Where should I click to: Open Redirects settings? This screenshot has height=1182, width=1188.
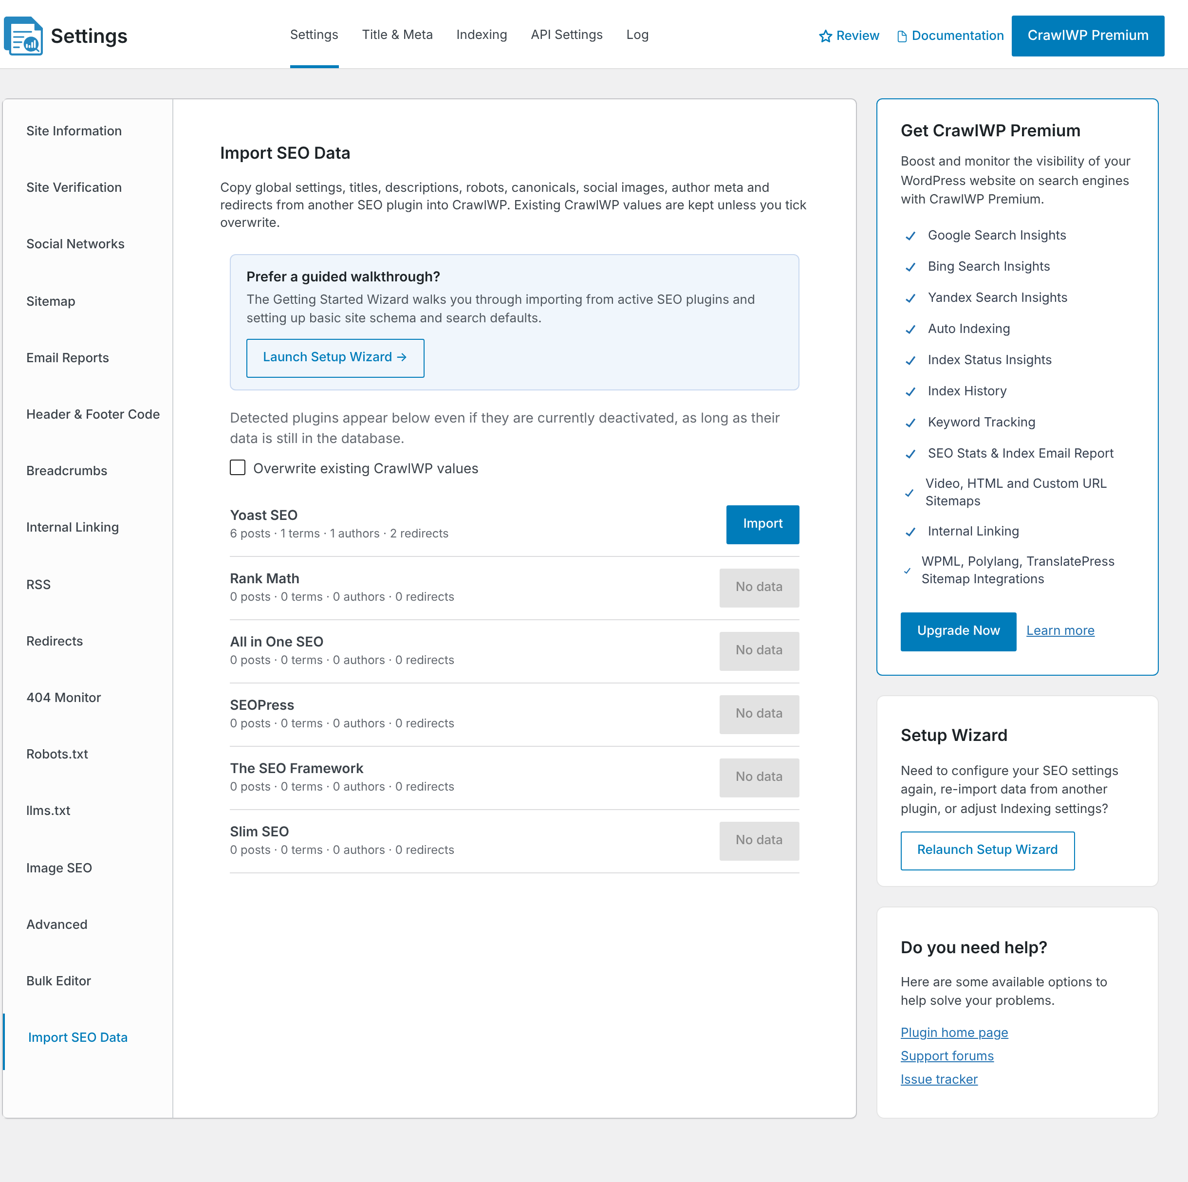[x=54, y=641]
